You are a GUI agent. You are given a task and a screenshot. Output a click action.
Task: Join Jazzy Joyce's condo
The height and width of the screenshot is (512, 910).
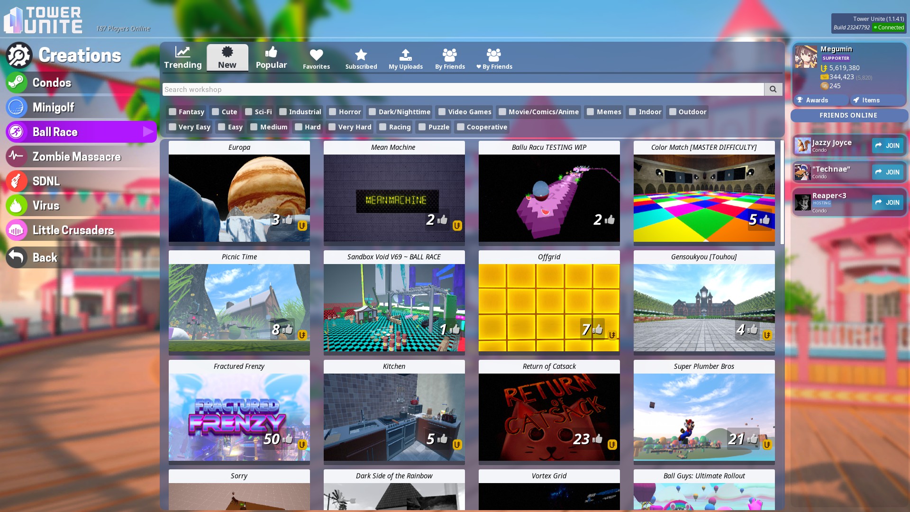[x=888, y=146]
